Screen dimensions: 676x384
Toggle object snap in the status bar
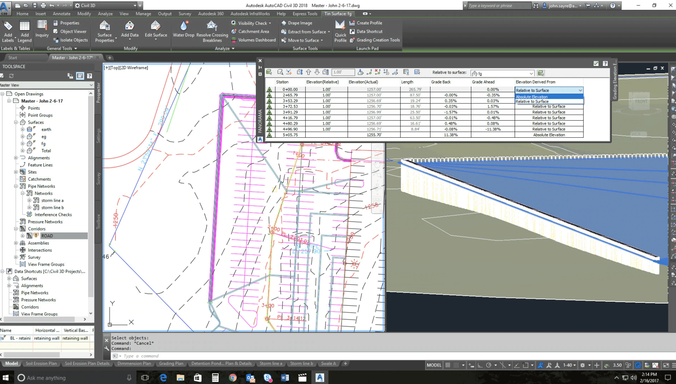[503, 365]
